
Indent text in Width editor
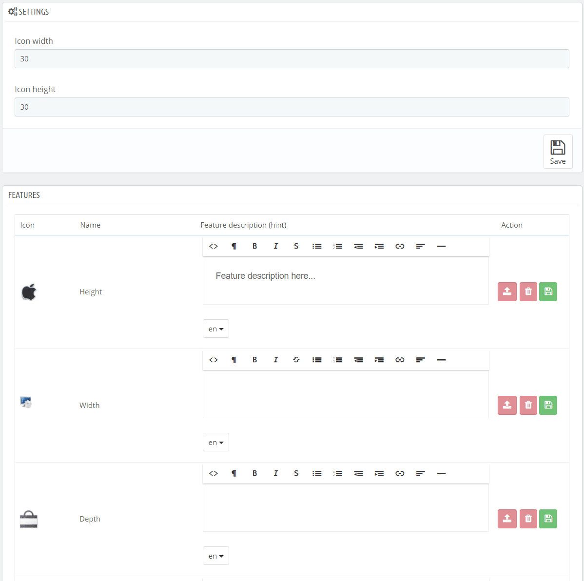coord(379,360)
